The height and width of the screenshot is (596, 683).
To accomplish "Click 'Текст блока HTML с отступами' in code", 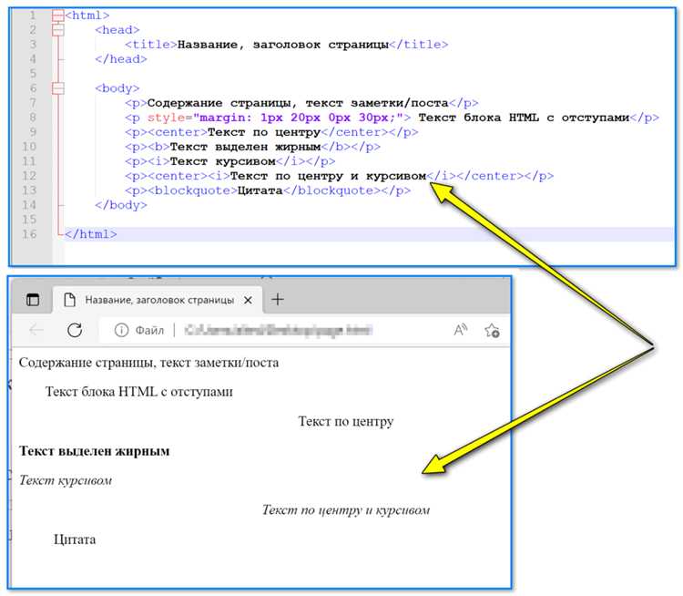I will coord(524,118).
